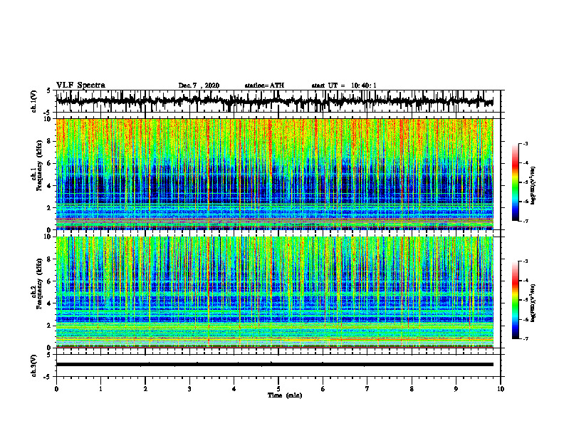Click time axis tick label "8"
The image size is (564, 436).
click(x=412, y=389)
